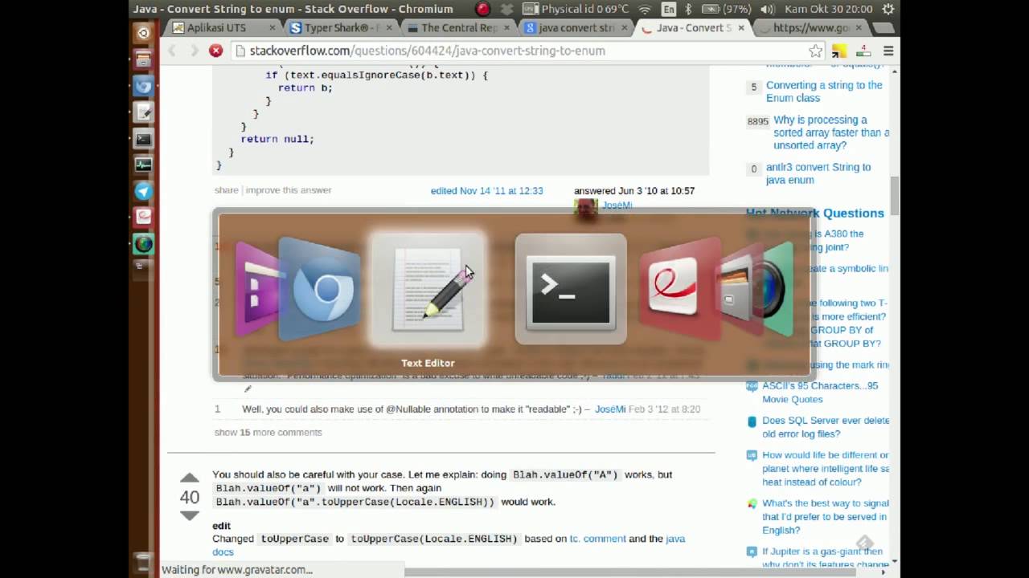Open Telegram from the launcher
Image resolution: width=1029 pixels, height=578 pixels.
click(x=143, y=191)
